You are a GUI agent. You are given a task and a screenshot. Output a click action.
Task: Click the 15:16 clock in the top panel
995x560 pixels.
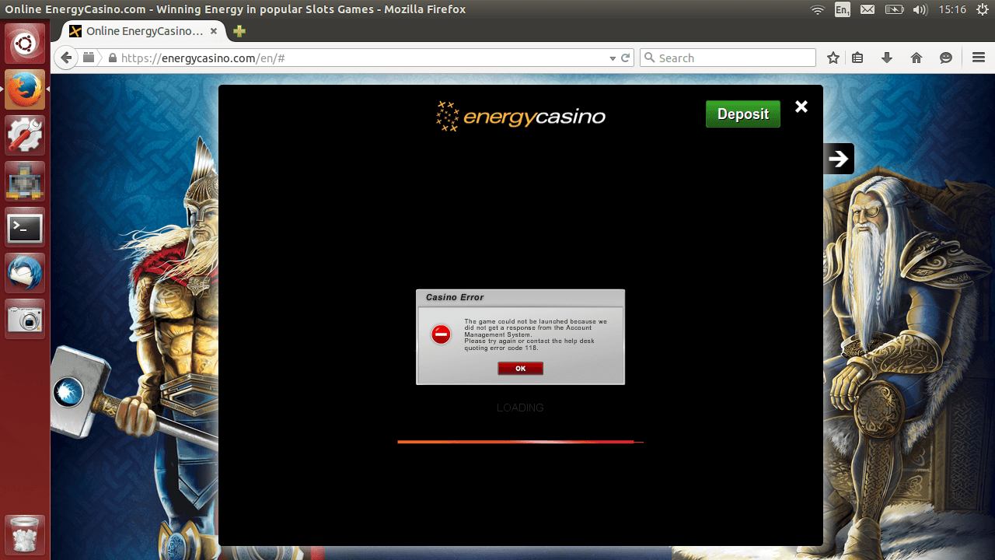(952, 9)
